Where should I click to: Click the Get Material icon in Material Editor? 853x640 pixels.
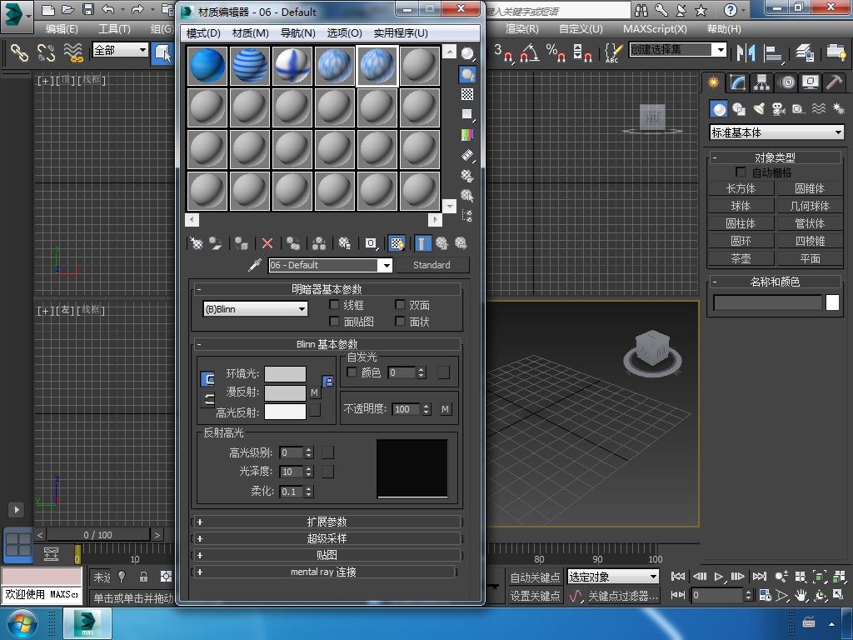197,243
